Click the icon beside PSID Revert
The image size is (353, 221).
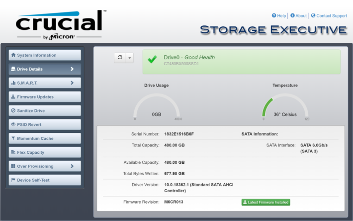(13, 124)
